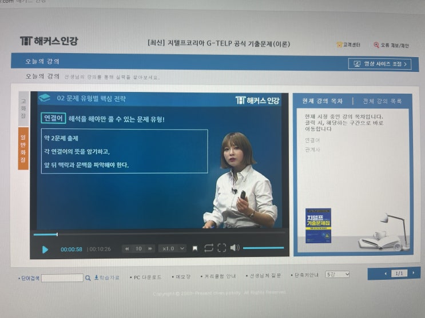Adjust the volume slider
The height and width of the screenshot is (318, 425).
(263, 248)
